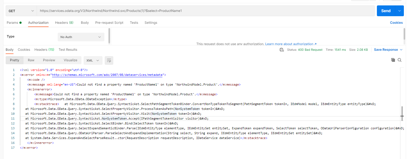Toggle line wrapping in the response viewer
The height and width of the screenshot is (159, 409).
(x=109, y=60)
